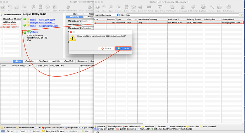Toggle green status dot beside Home address

pos(25,33)
